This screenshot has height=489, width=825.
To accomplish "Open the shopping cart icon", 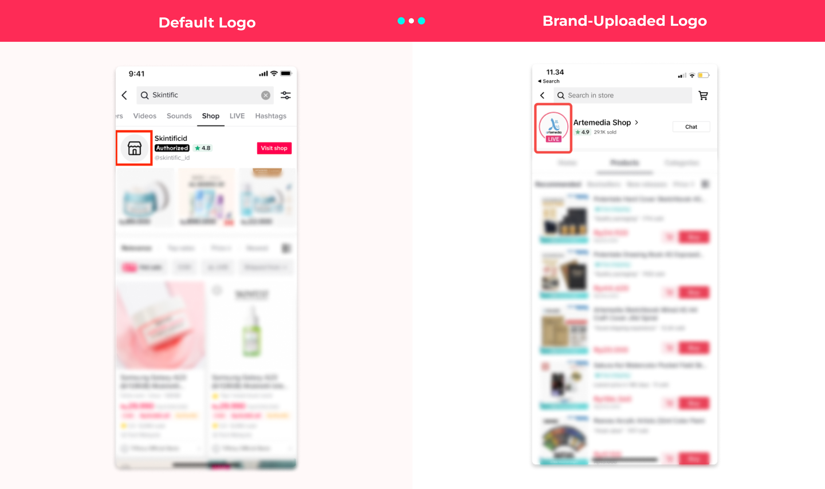I will [703, 96].
